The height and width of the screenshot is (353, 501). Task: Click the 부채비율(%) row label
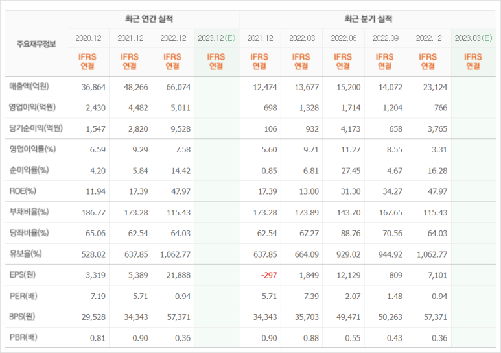29,212
